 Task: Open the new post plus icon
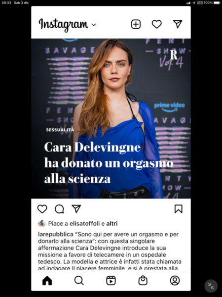(136, 24)
